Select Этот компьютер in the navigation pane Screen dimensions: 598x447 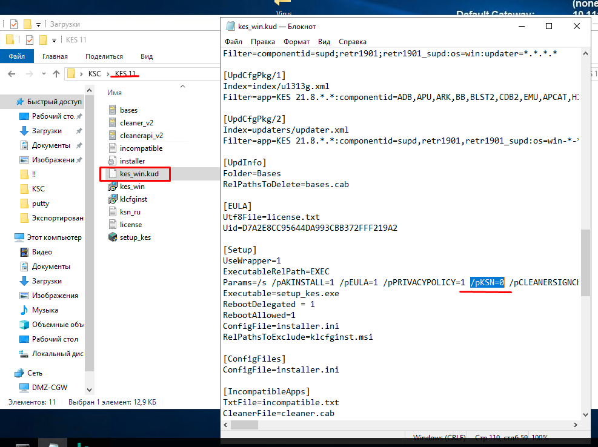[x=54, y=237]
